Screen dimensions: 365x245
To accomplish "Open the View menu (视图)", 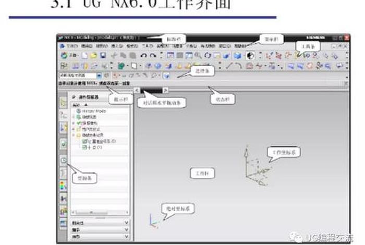I will pos(102,46).
